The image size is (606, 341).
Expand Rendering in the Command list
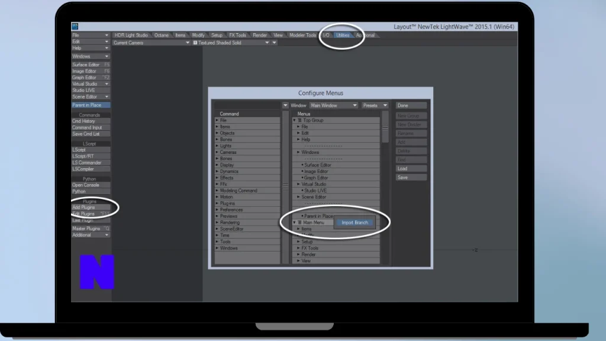217,223
